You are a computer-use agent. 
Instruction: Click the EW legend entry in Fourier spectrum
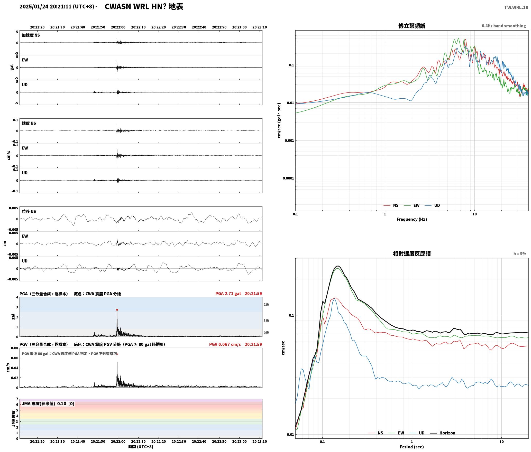click(412, 205)
